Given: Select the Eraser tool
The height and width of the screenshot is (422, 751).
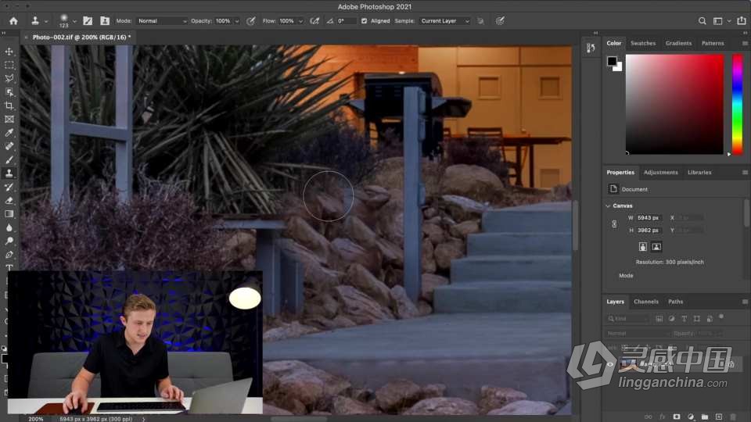Looking at the screenshot, I should click(x=9, y=201).
